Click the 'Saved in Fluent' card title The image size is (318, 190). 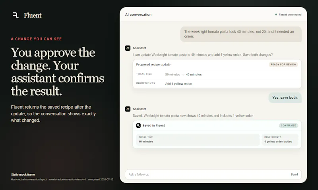point(154,125)
